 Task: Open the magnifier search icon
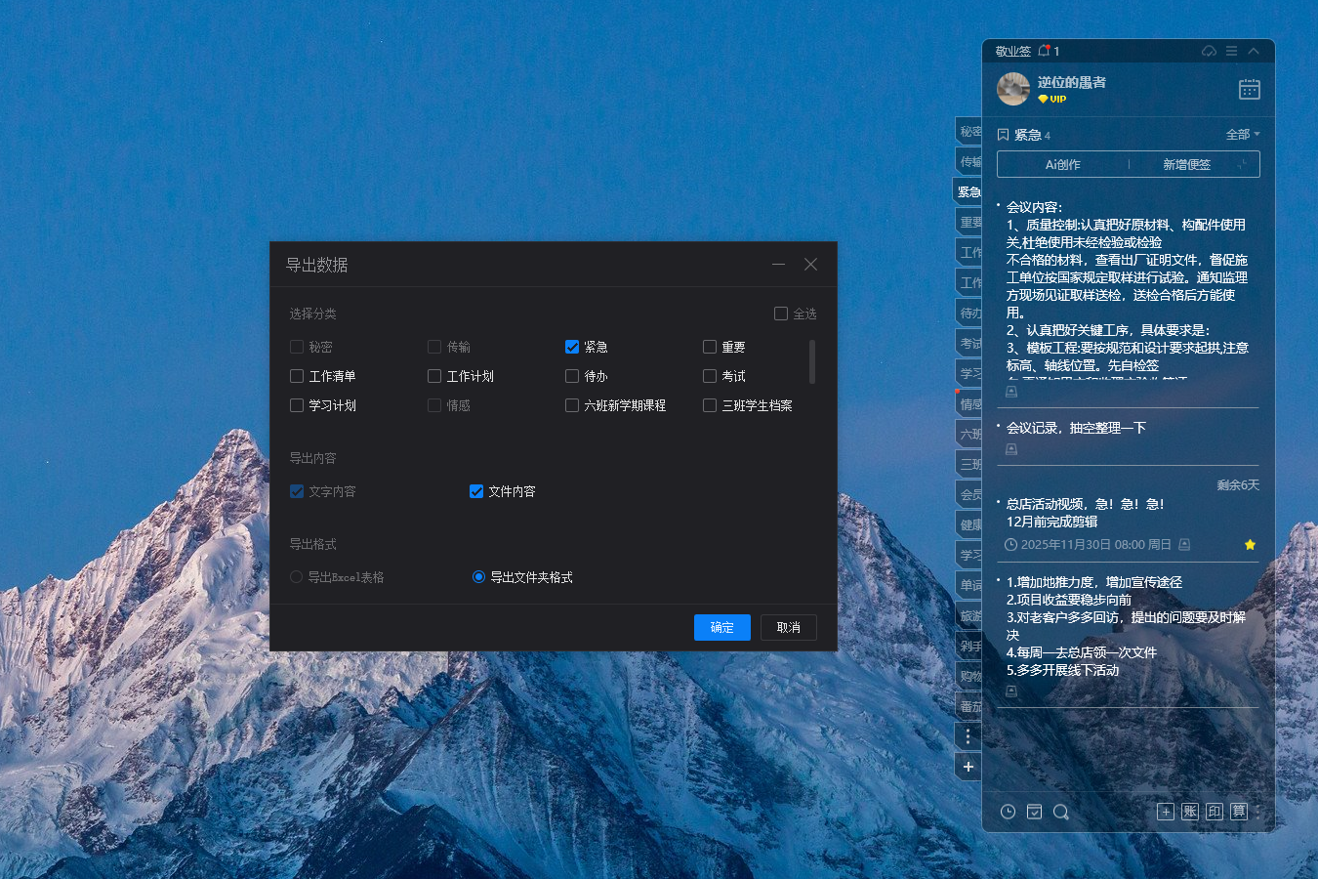click(1061, 812)
